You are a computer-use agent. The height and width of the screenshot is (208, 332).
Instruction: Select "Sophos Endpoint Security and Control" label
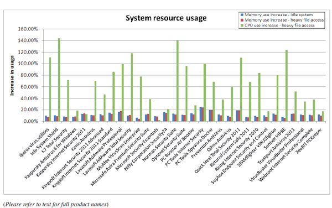[x=240, y=155]
